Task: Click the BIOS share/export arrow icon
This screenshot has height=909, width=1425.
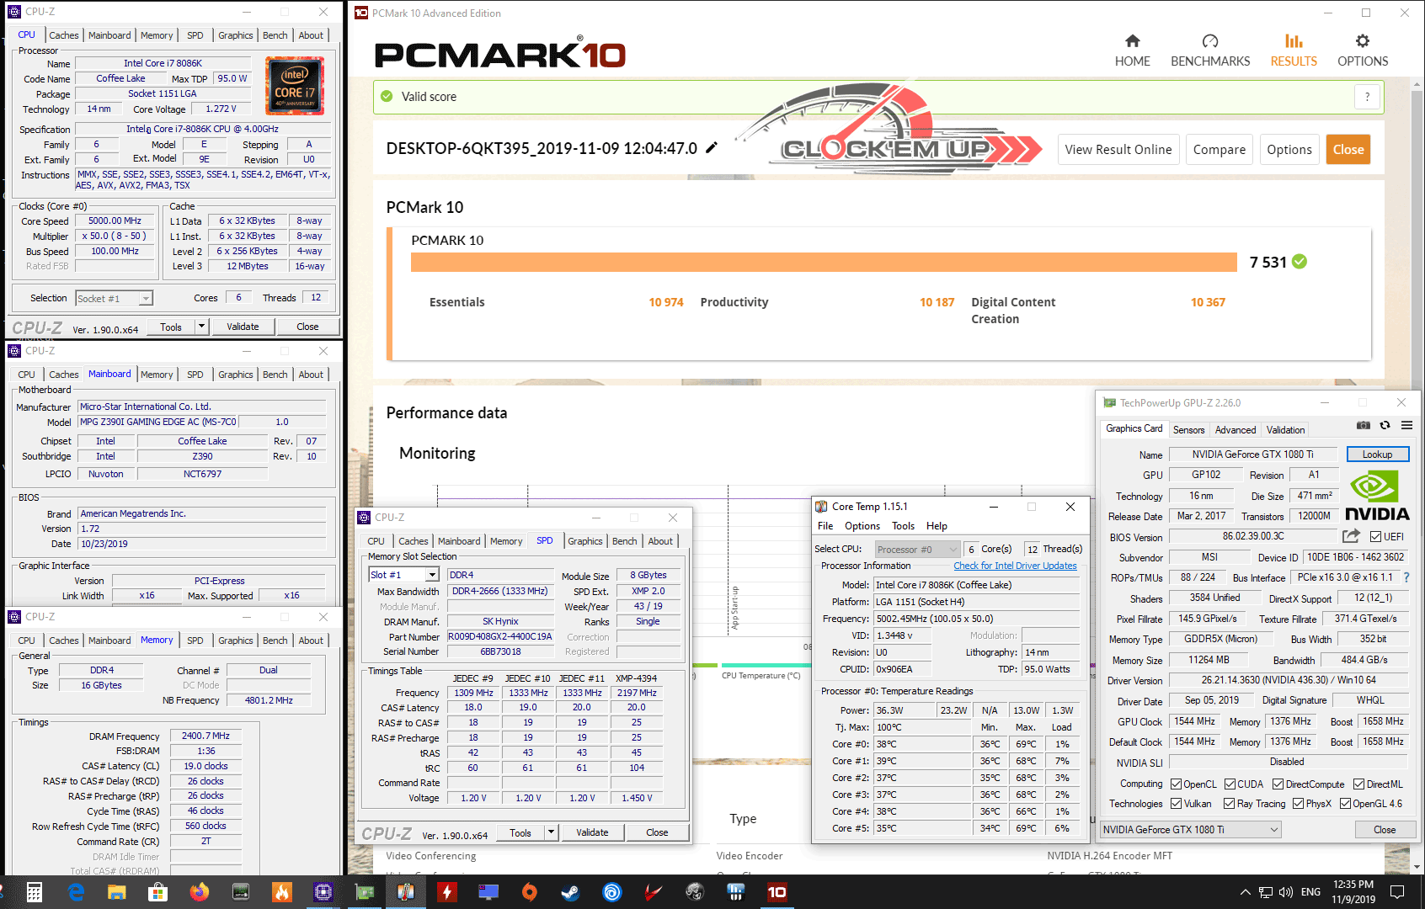Action: point(1351,536)
